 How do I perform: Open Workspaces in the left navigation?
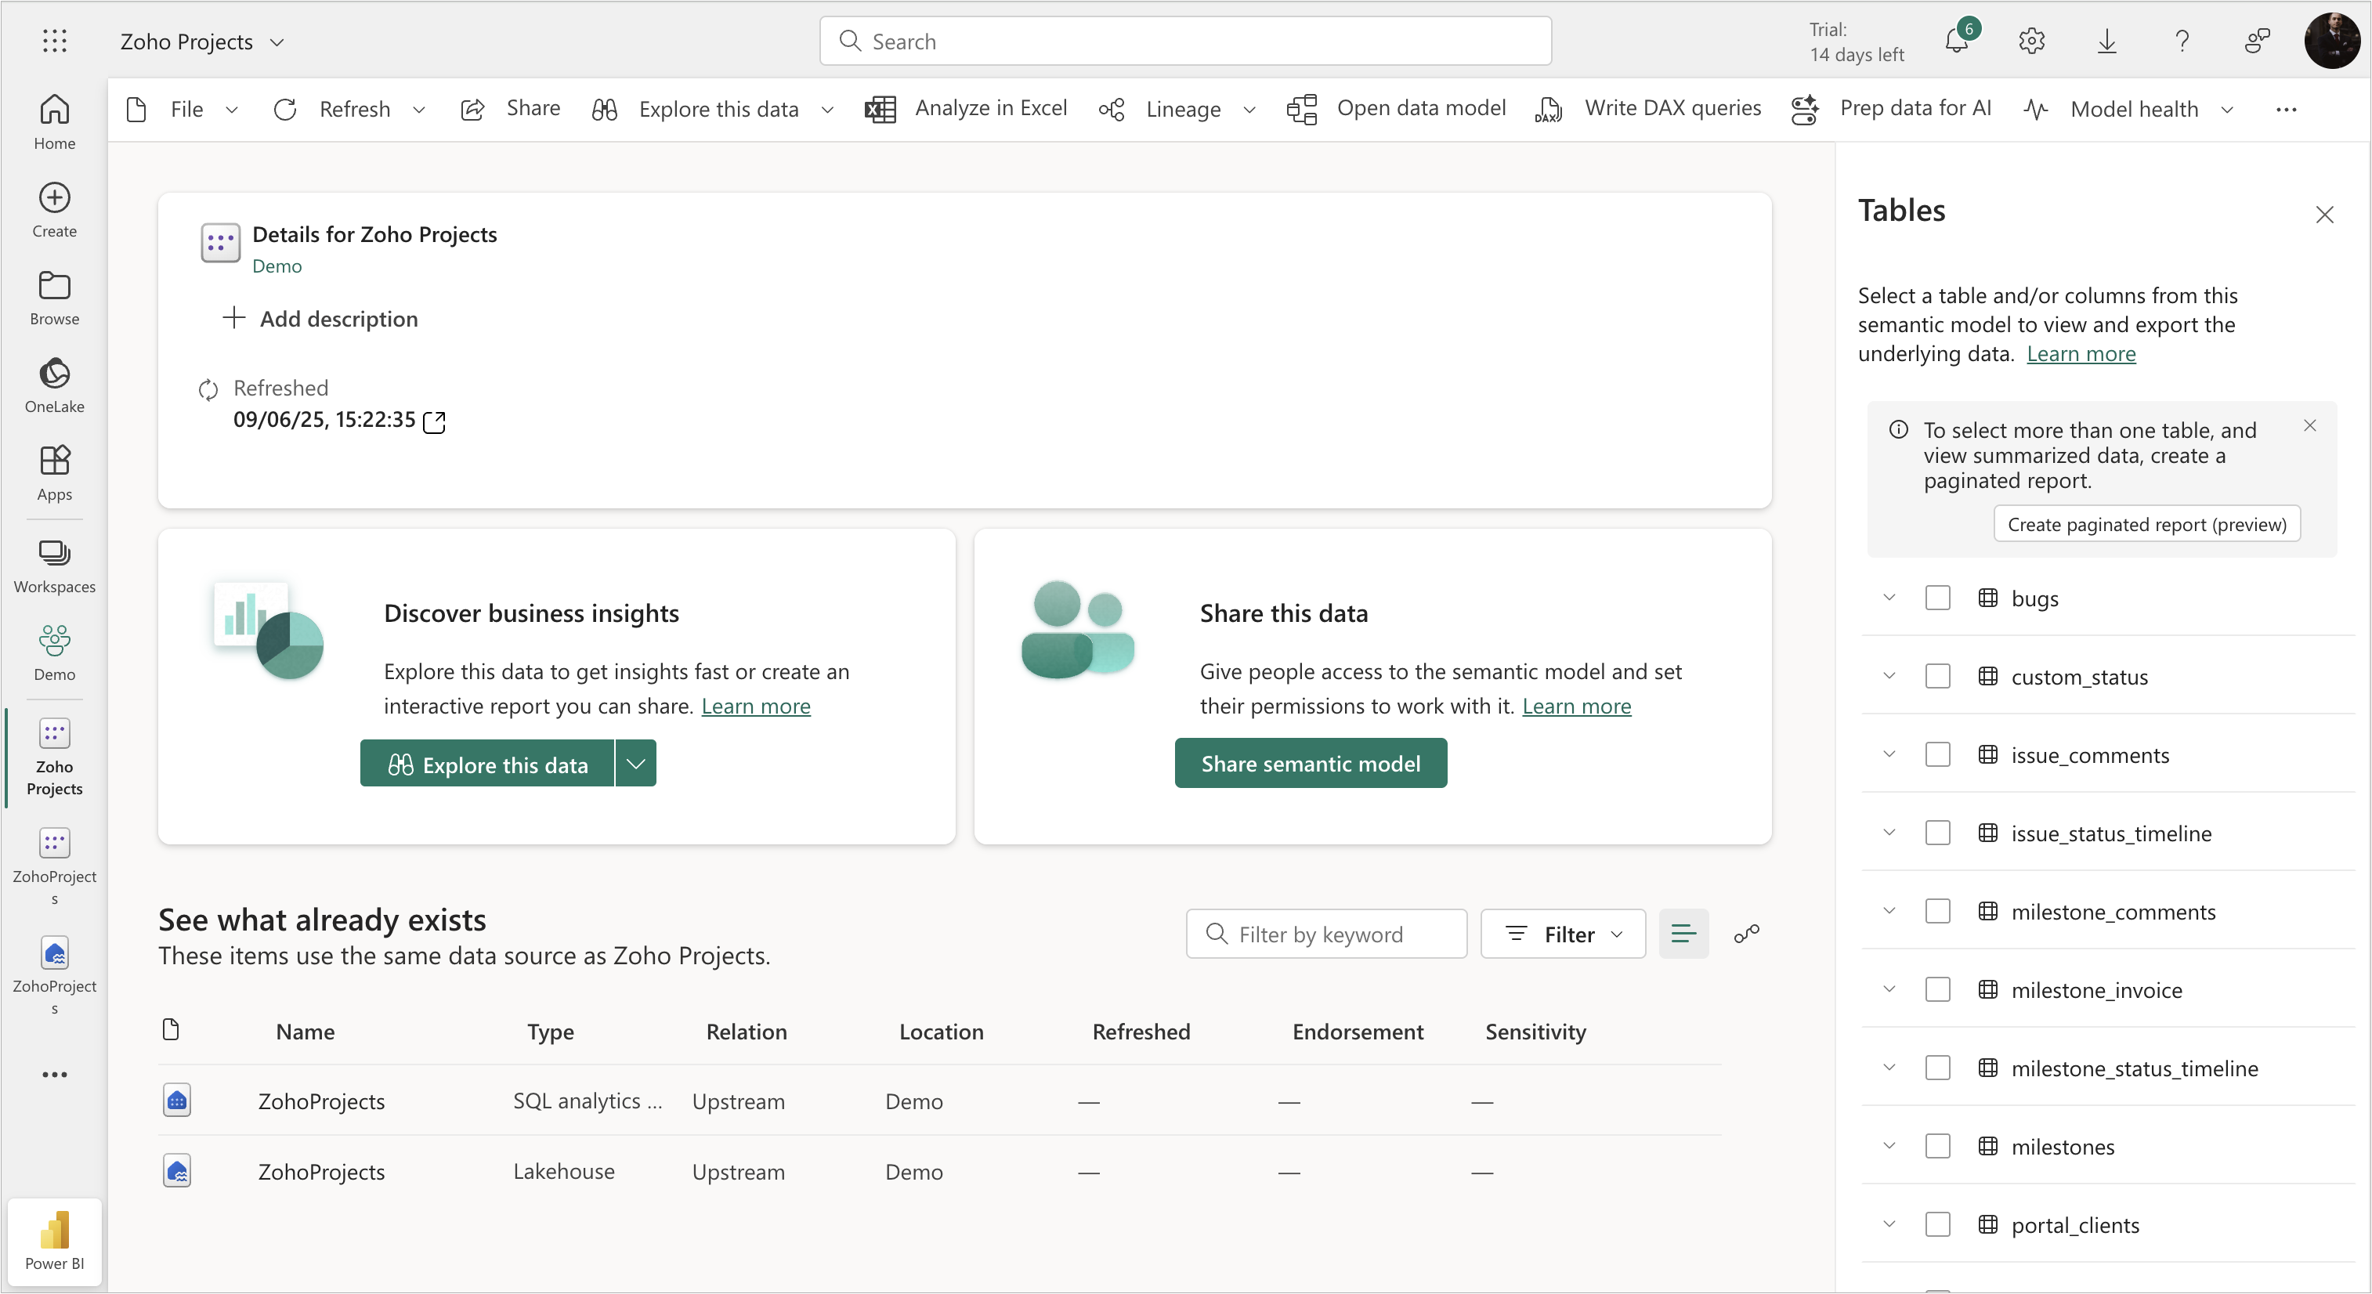tap(54, 566)
